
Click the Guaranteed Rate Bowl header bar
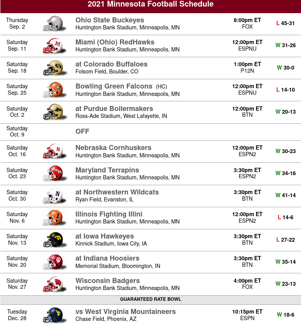click(150, 299)
